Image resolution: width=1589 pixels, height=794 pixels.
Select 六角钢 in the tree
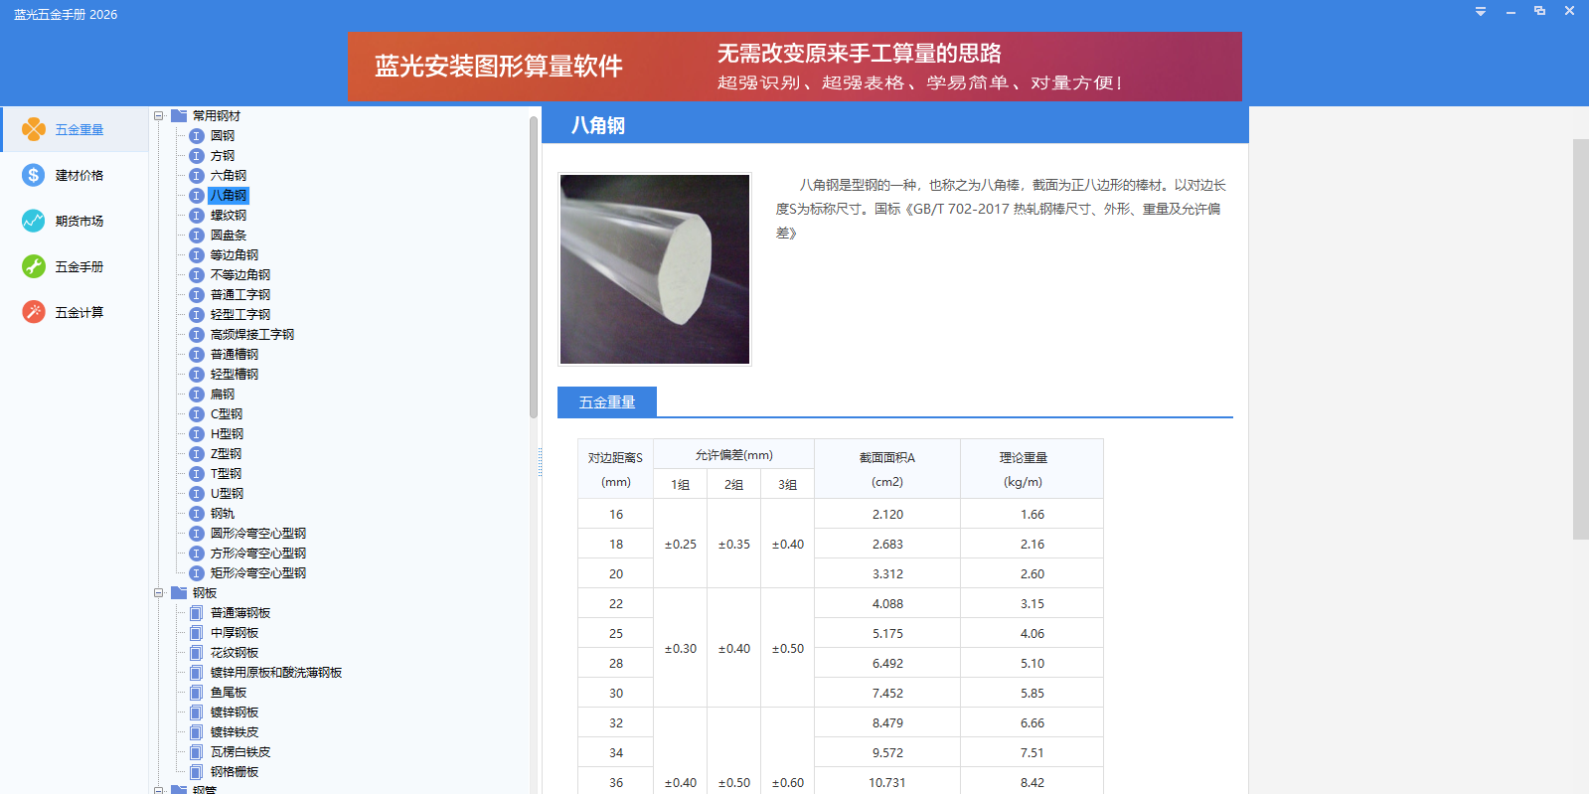[229, 176]
